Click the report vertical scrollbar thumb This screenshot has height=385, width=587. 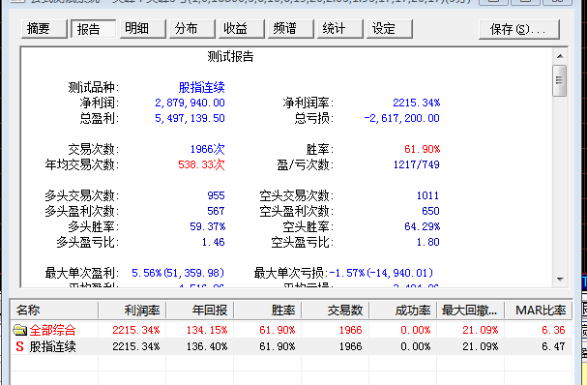tap(560, 80)
